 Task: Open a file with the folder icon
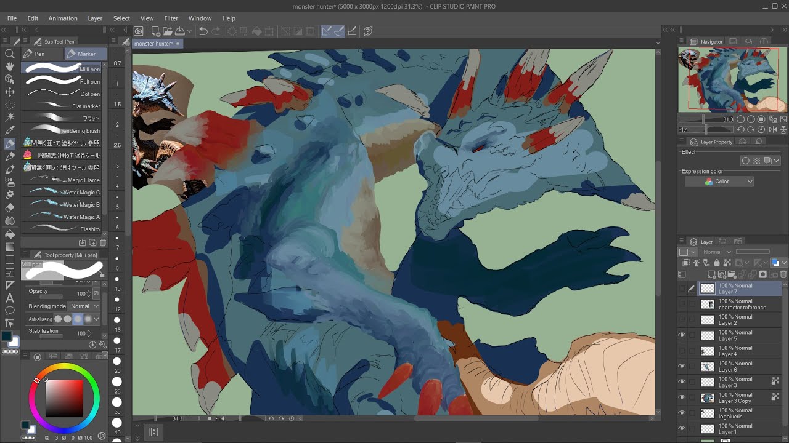point(168,31)
